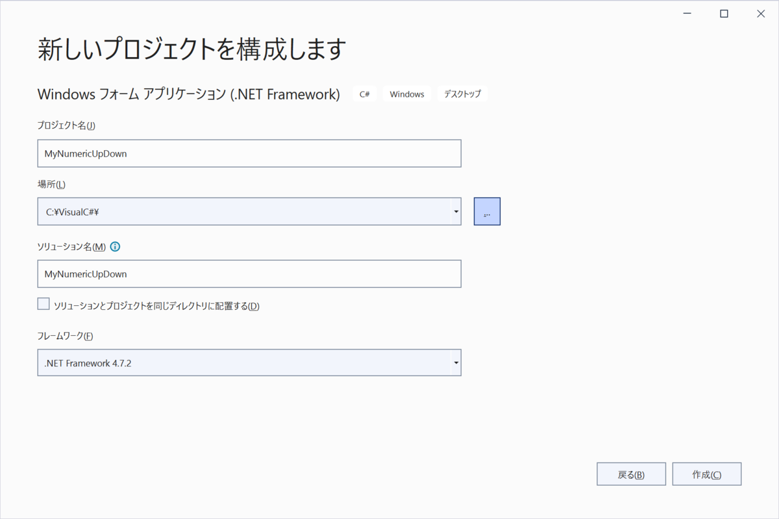The image size is (779, 519).
Task: Click the 戻る back button
Action: (x=631, y=474)
